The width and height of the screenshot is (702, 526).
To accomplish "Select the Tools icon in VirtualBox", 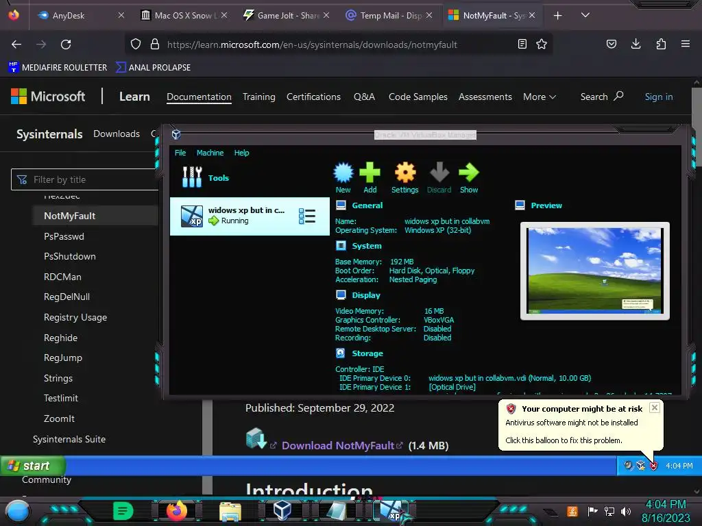I will 192,177.
